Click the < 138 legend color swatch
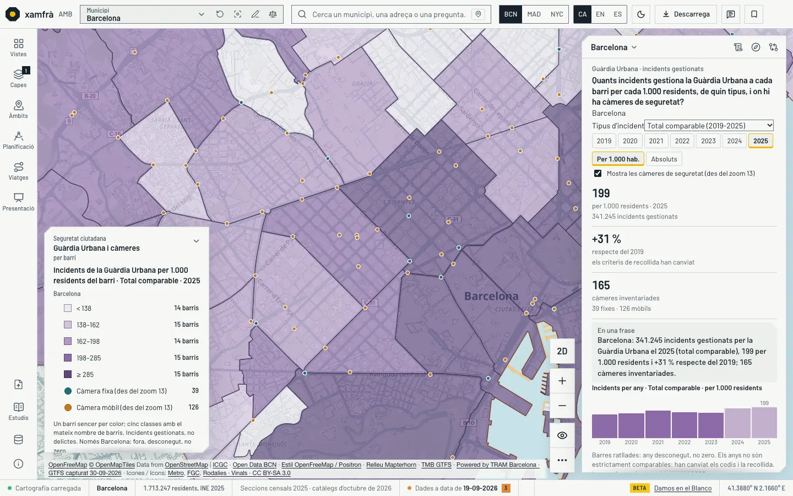The height and width of the screenshot is (496, 793). coord(68,308)
